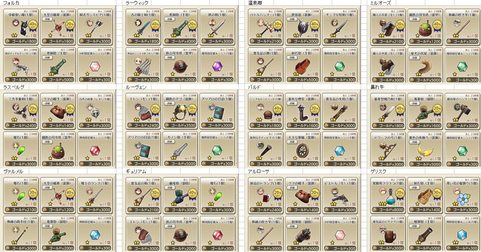
Task: Open 詳細 for 素朴な煙突 in バルド
Action: click(292, 104)
